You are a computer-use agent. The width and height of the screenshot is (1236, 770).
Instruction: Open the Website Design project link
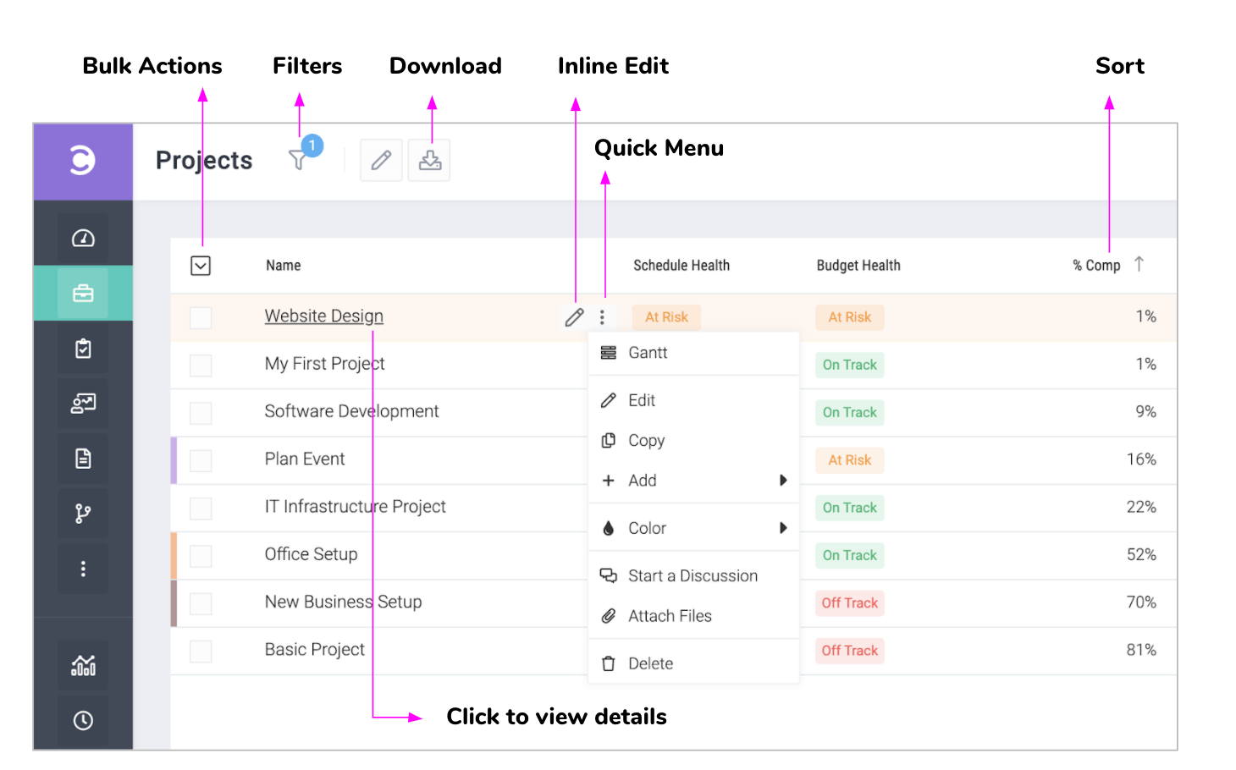coord(323,316)
